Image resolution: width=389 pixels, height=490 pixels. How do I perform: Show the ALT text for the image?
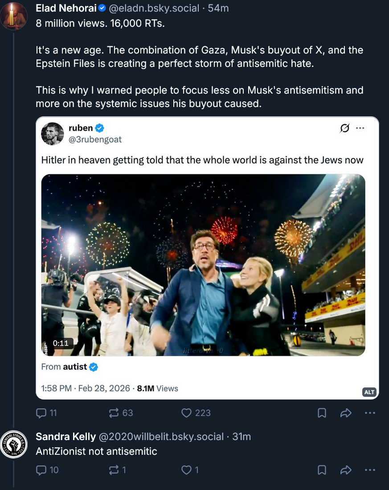click(x=369, y=392)
